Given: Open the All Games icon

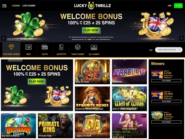Looking at the screenshot, I should [94, 47].
